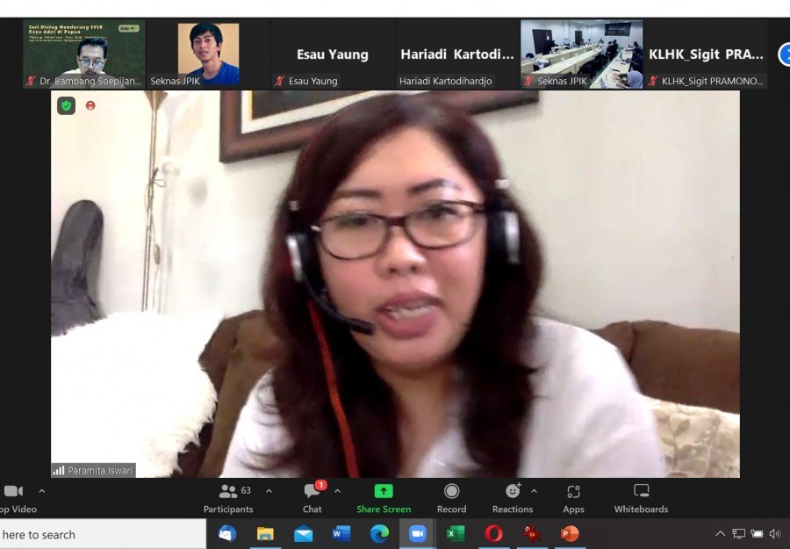Viewport: 790px width, 549px height.
Task: Click the signal strength bars beside Paramita Iswari
Action: [59, 470]
